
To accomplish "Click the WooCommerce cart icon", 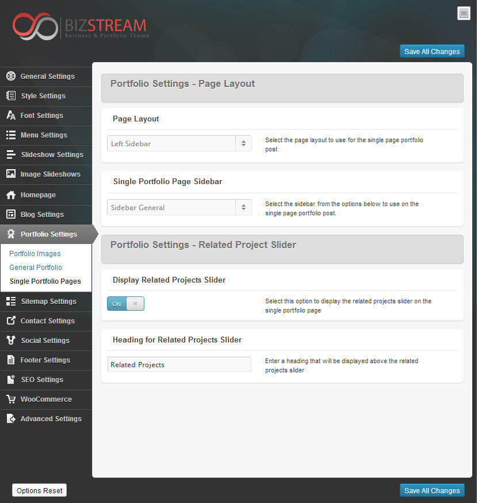I will [11, 399].
